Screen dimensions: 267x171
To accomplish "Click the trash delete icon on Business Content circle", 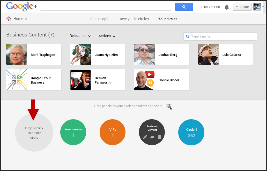I will click(159, 137).
